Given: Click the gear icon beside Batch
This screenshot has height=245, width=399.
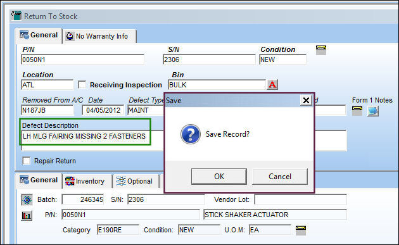Looking at the screenshot, I should (x=27, y=199).
